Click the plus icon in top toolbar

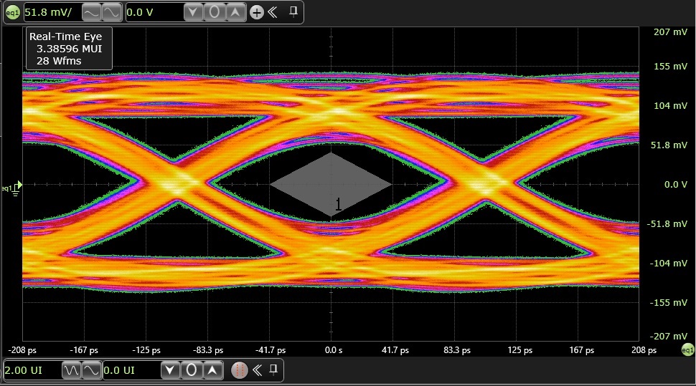[257, 12]
